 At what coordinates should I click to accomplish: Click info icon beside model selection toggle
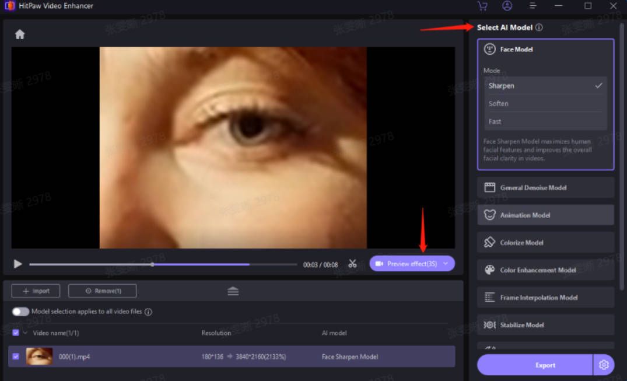(x=148, y=312)
